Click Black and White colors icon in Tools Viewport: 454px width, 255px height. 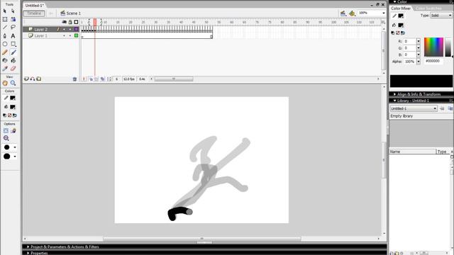point(4,115)
